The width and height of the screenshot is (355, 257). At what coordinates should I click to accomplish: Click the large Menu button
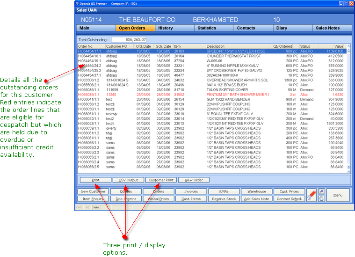click(x=338, y=195)
